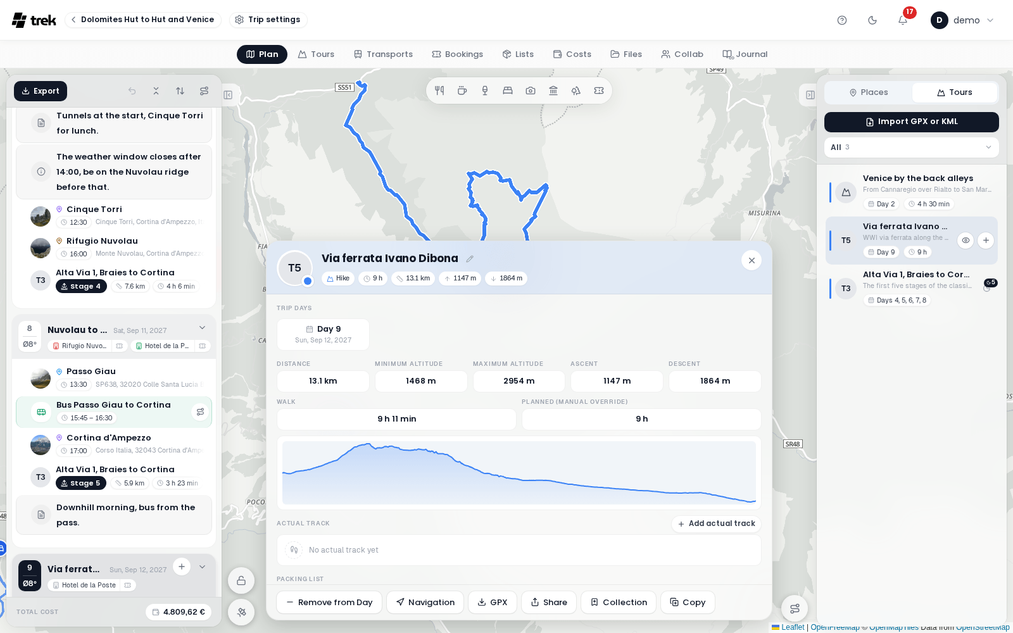1013x633 pixels.
Task: Click the Navigation button in tour dialog
Action: point(425,603)
